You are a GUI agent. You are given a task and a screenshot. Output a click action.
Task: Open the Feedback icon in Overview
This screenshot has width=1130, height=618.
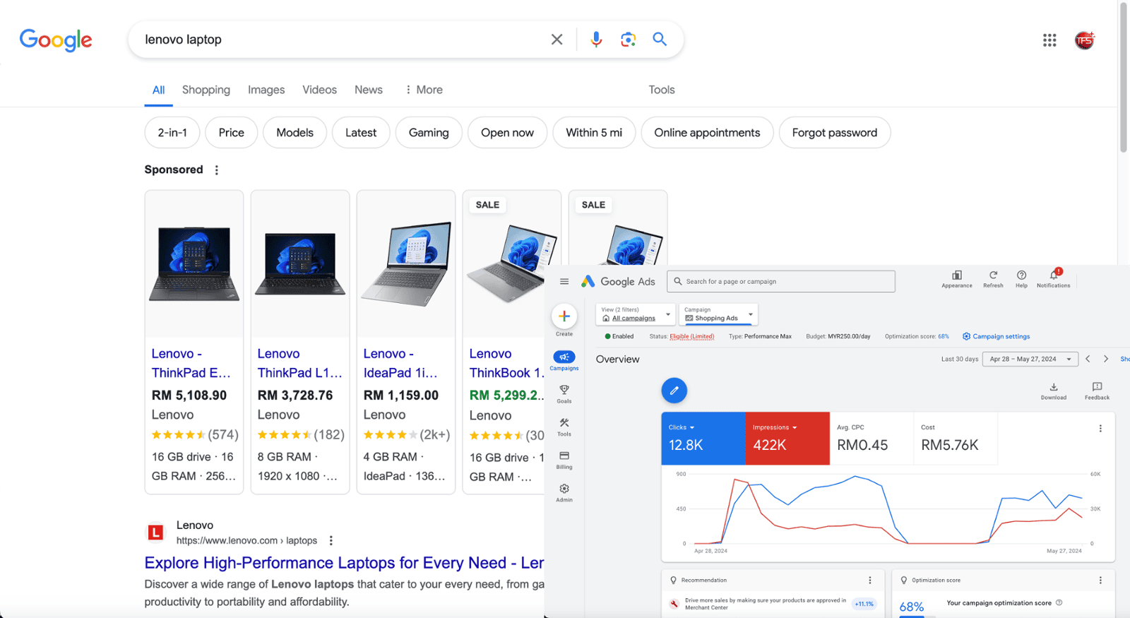[1097, 391]
